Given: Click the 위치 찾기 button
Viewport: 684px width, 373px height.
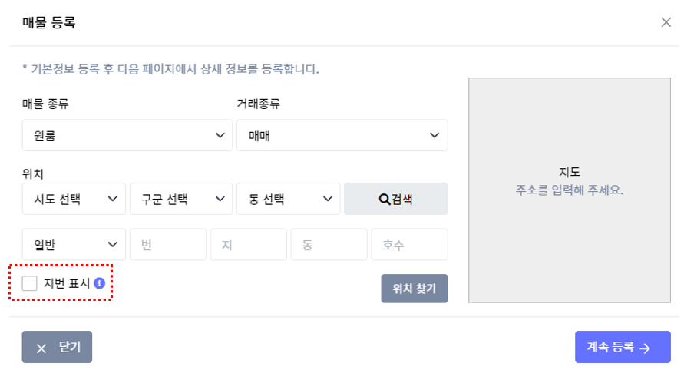Looking at the screenshot, I should point(415,289).
